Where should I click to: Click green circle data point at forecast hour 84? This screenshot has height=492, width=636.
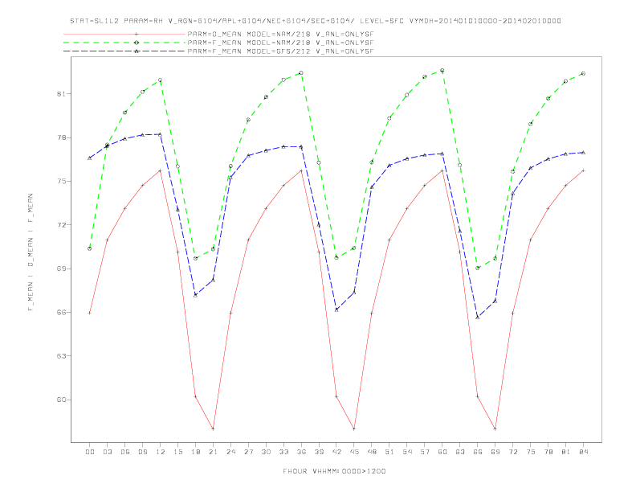pyautogui.click(x=583, y=73)
